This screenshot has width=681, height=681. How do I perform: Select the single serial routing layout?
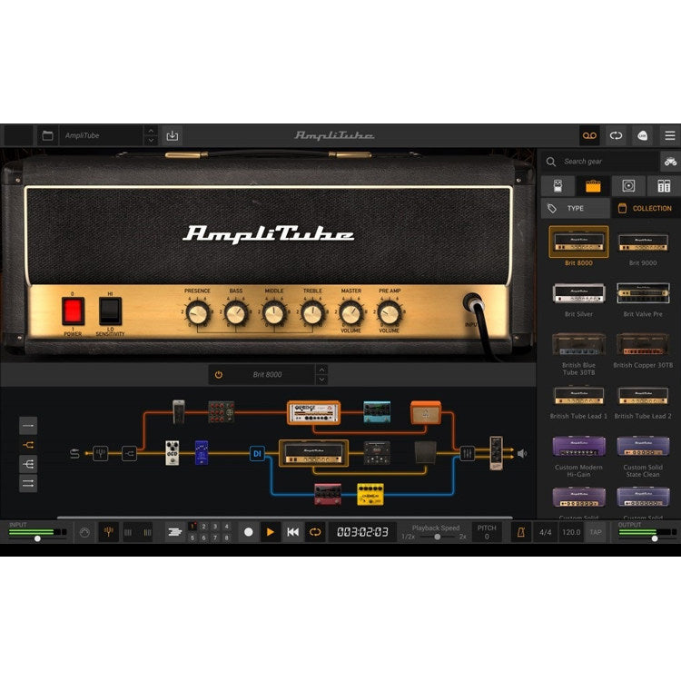tap(28, 426)
